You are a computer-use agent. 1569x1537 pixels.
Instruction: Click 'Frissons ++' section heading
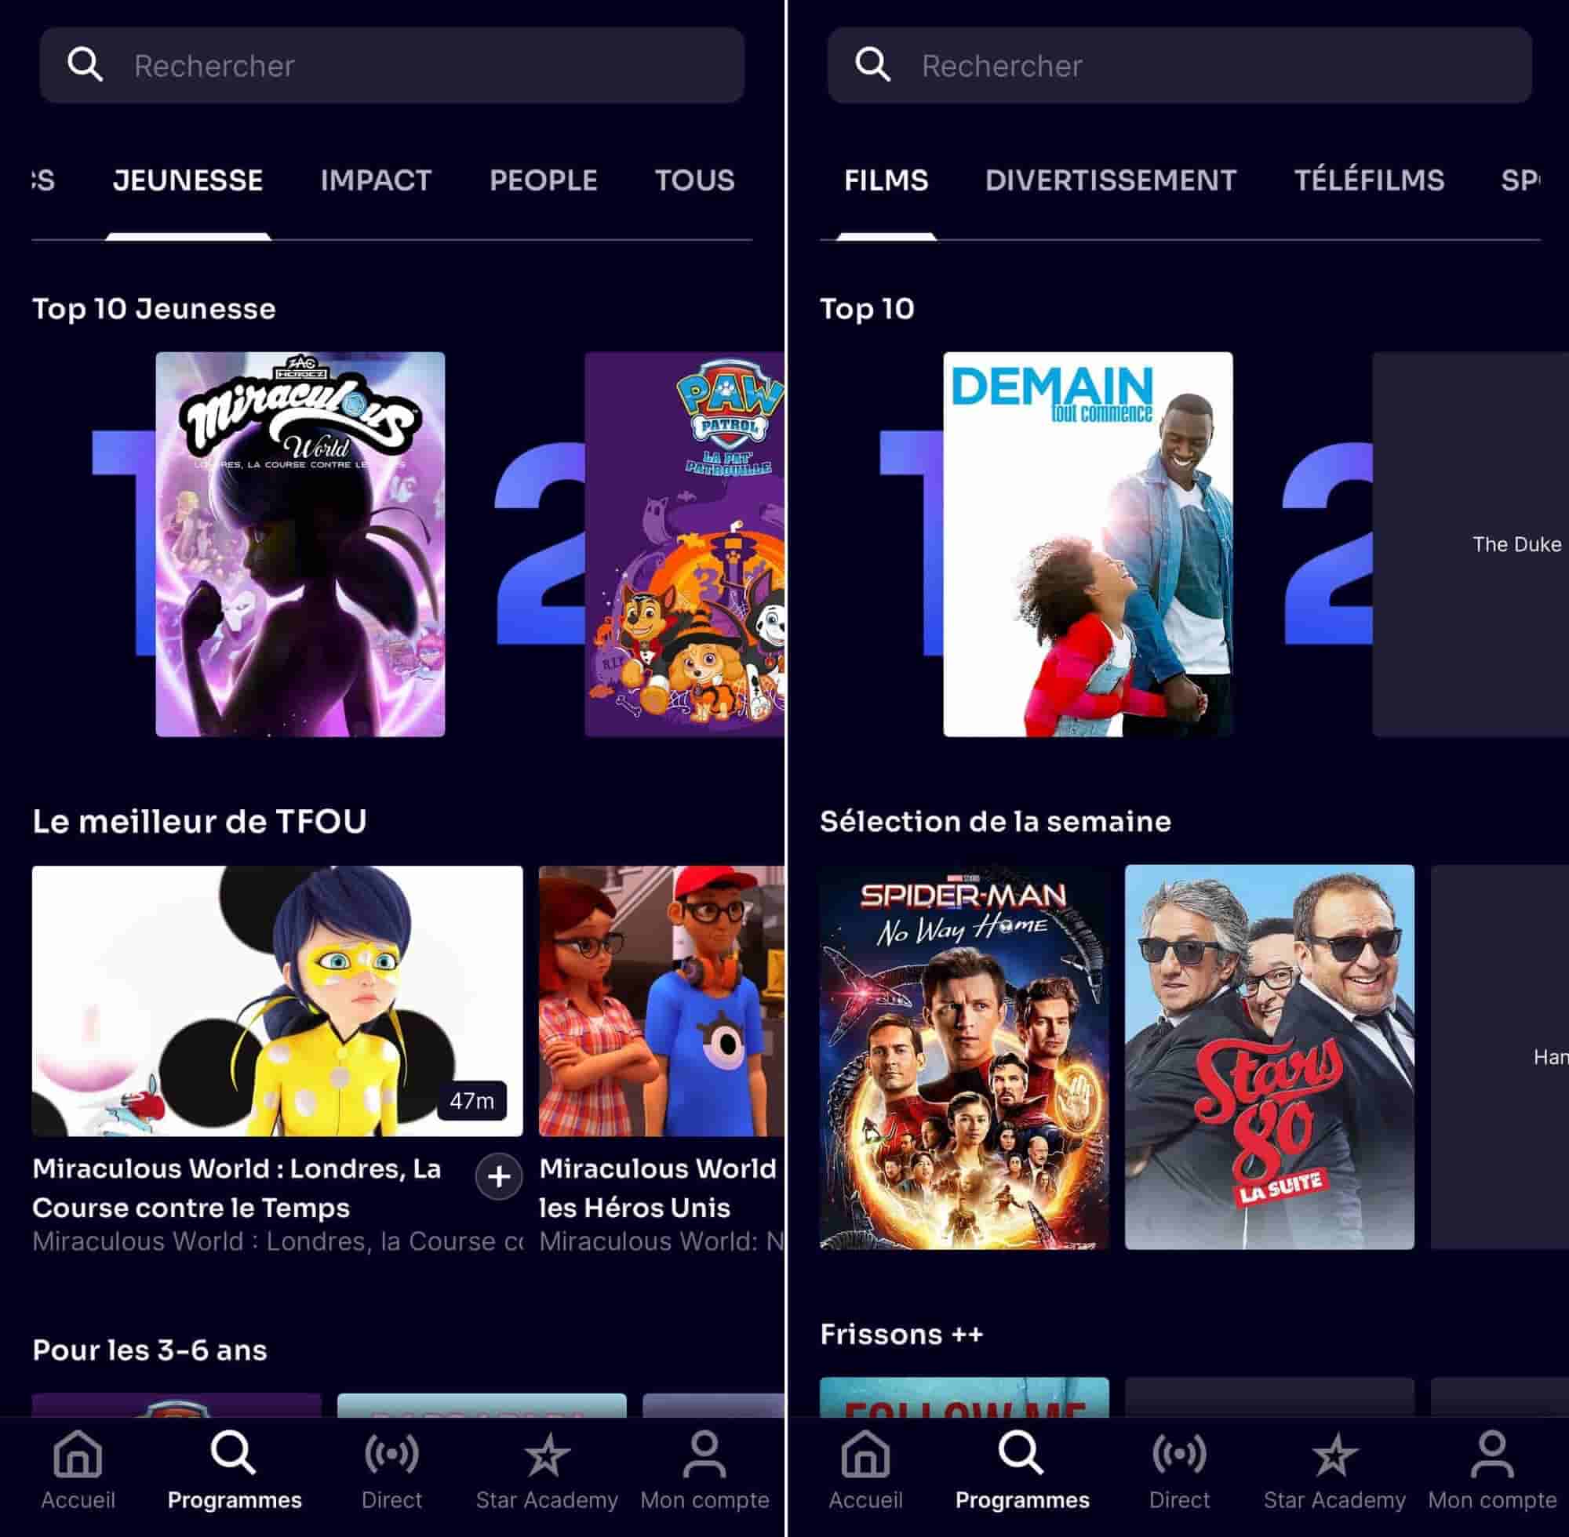pos(901,1334)
